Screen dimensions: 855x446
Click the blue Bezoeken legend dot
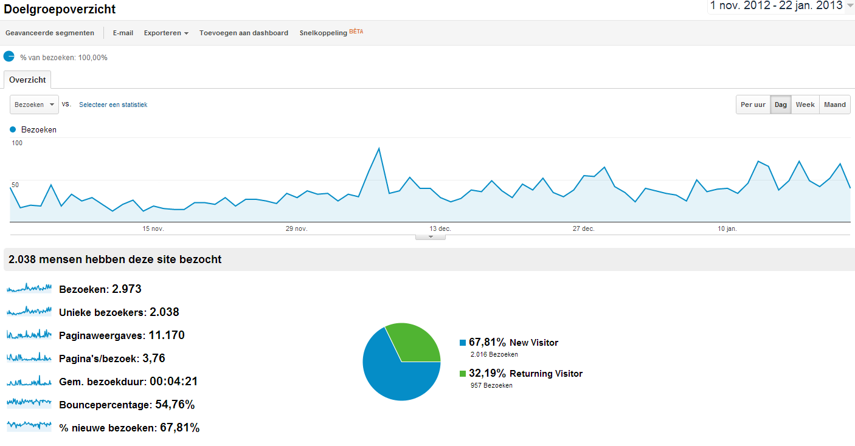click(13, 129)
